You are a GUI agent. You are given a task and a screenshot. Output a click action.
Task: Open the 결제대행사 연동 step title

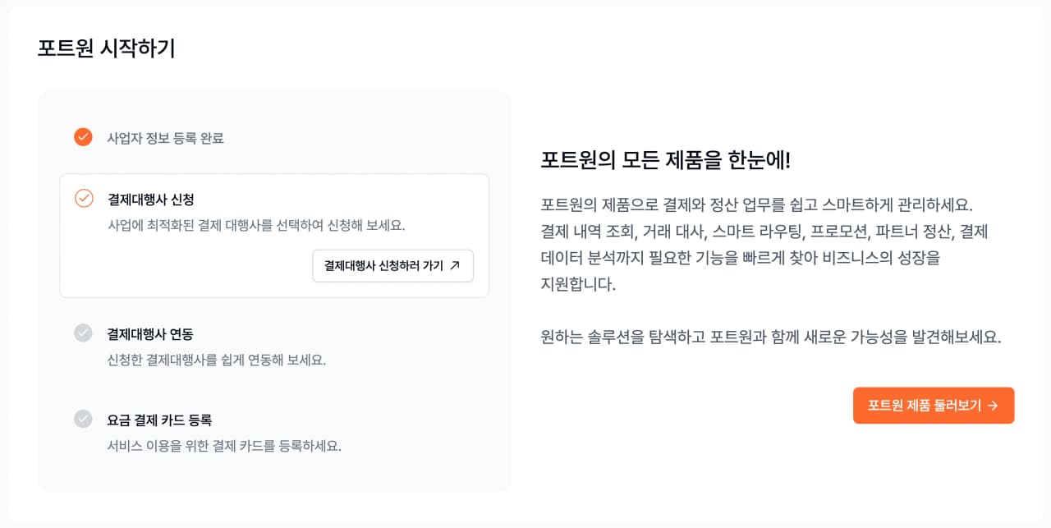(x=150, y=334)
